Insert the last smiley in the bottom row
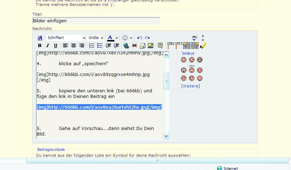Screen dimensions: 291x170 (x=200, y=78)
